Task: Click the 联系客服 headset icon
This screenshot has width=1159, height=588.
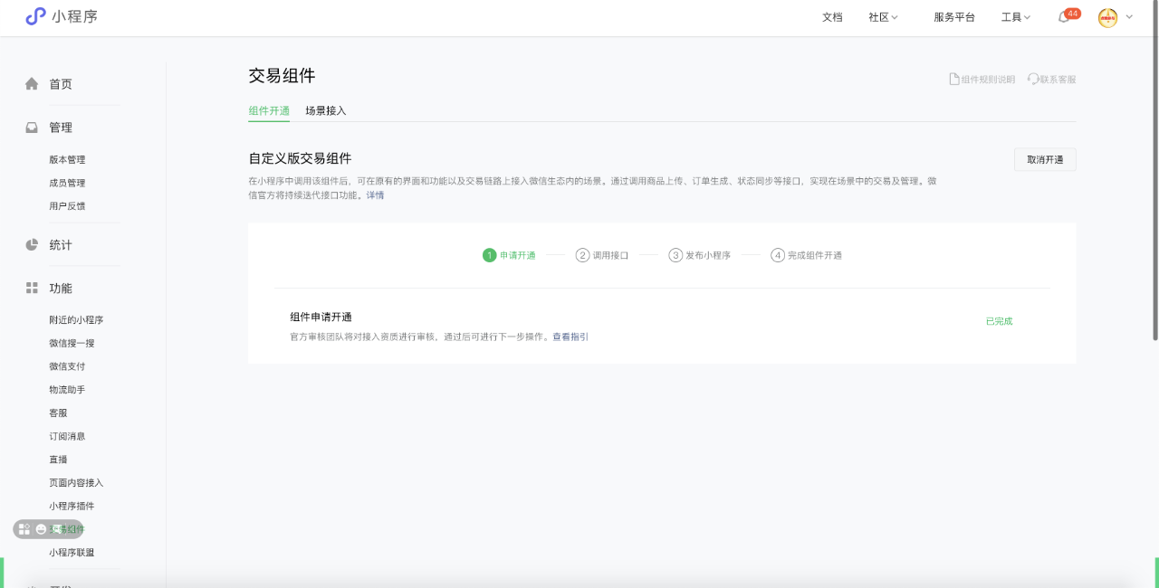Action: pos(1033,80)
